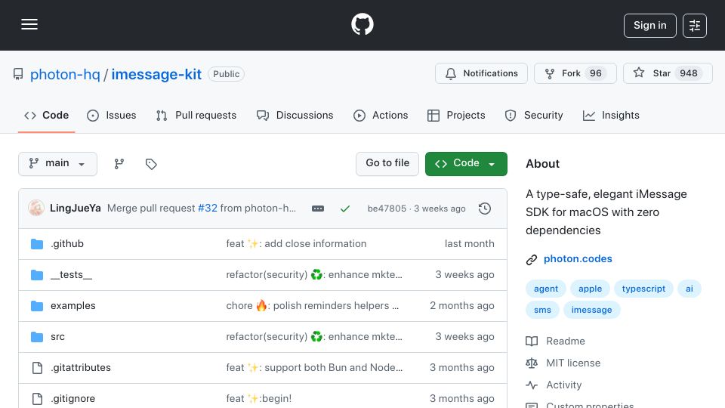Go to the Discussions tab
Image resolution: width=725 pixels, height=408 pixels.
[x=295, y=115]
